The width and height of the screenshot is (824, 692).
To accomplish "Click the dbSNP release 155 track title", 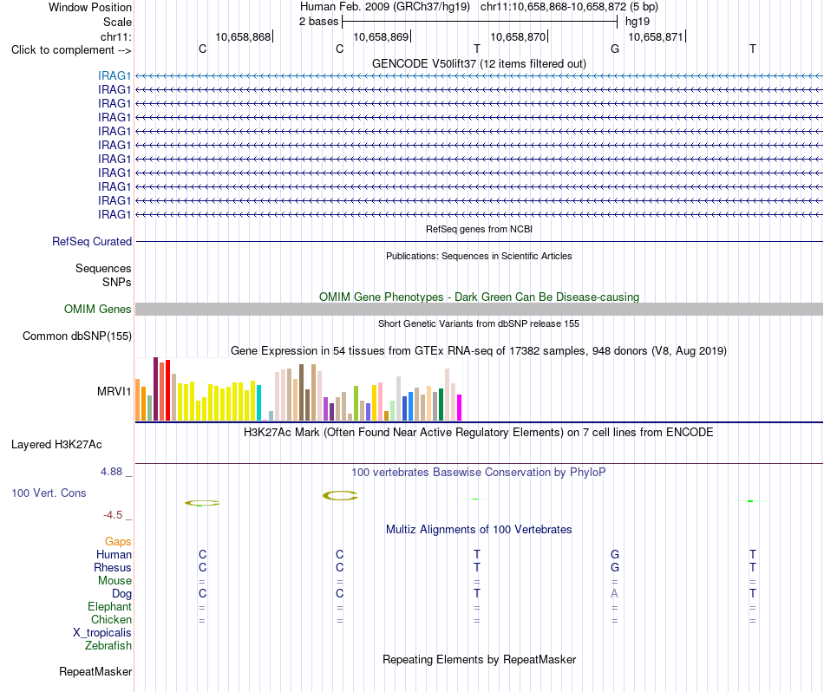I will (x=479, y=323).
